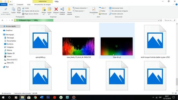178x100 pixels.
Task: Open OneDrive in the navigation pane
Action: pyautogui.click(x=8, y=30)
